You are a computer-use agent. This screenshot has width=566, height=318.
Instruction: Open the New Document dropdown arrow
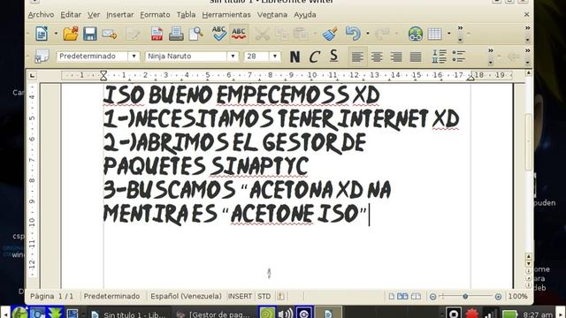tap(56, 34)
